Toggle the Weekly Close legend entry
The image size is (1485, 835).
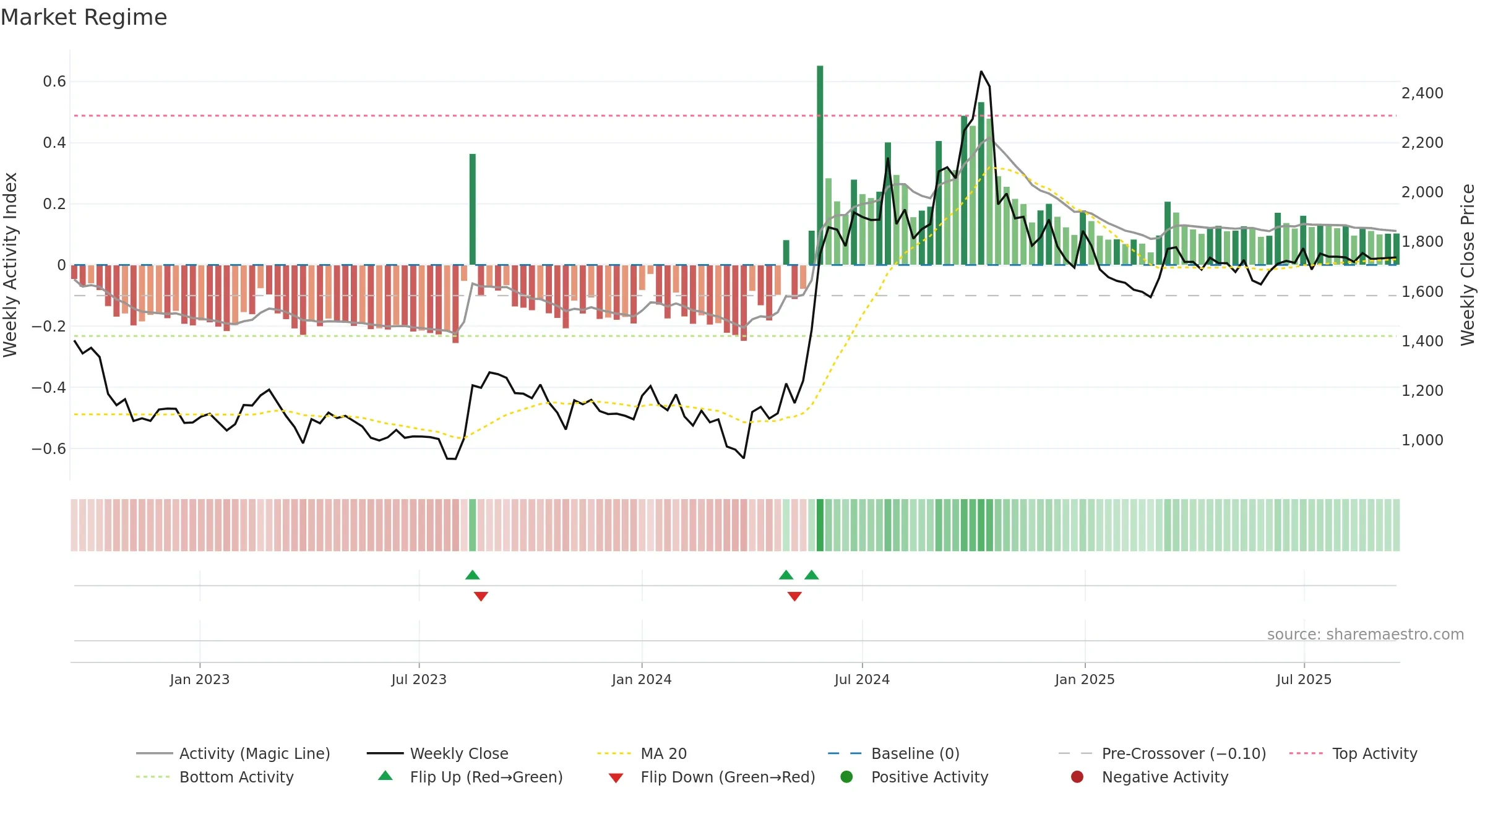(x=437, y=753)
